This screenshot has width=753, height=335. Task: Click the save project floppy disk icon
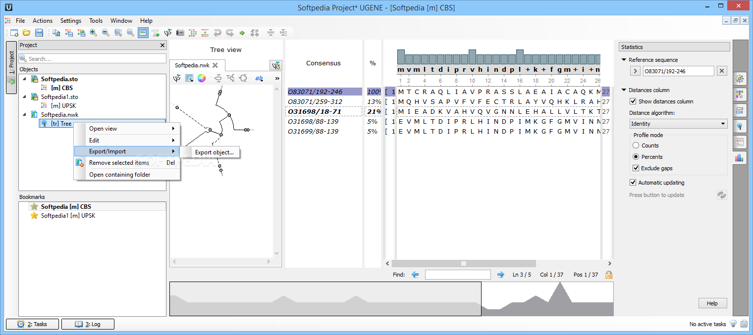39,33
